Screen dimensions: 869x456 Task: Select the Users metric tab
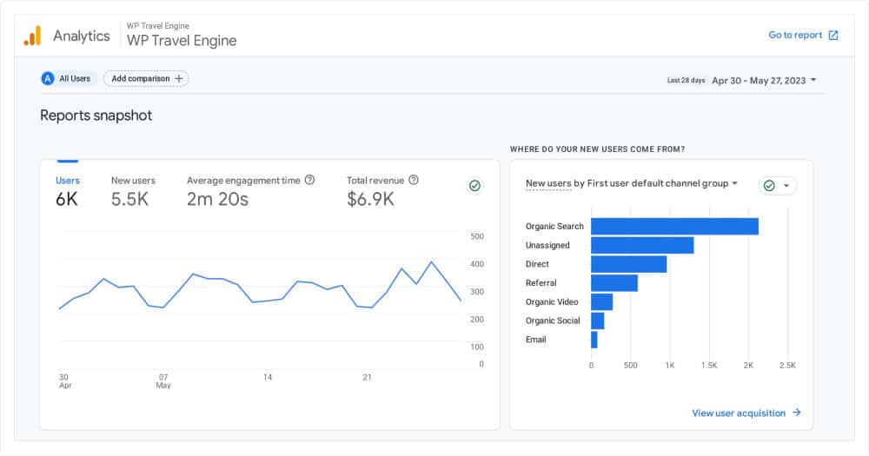pyautogui.click(x=68, y=190)
